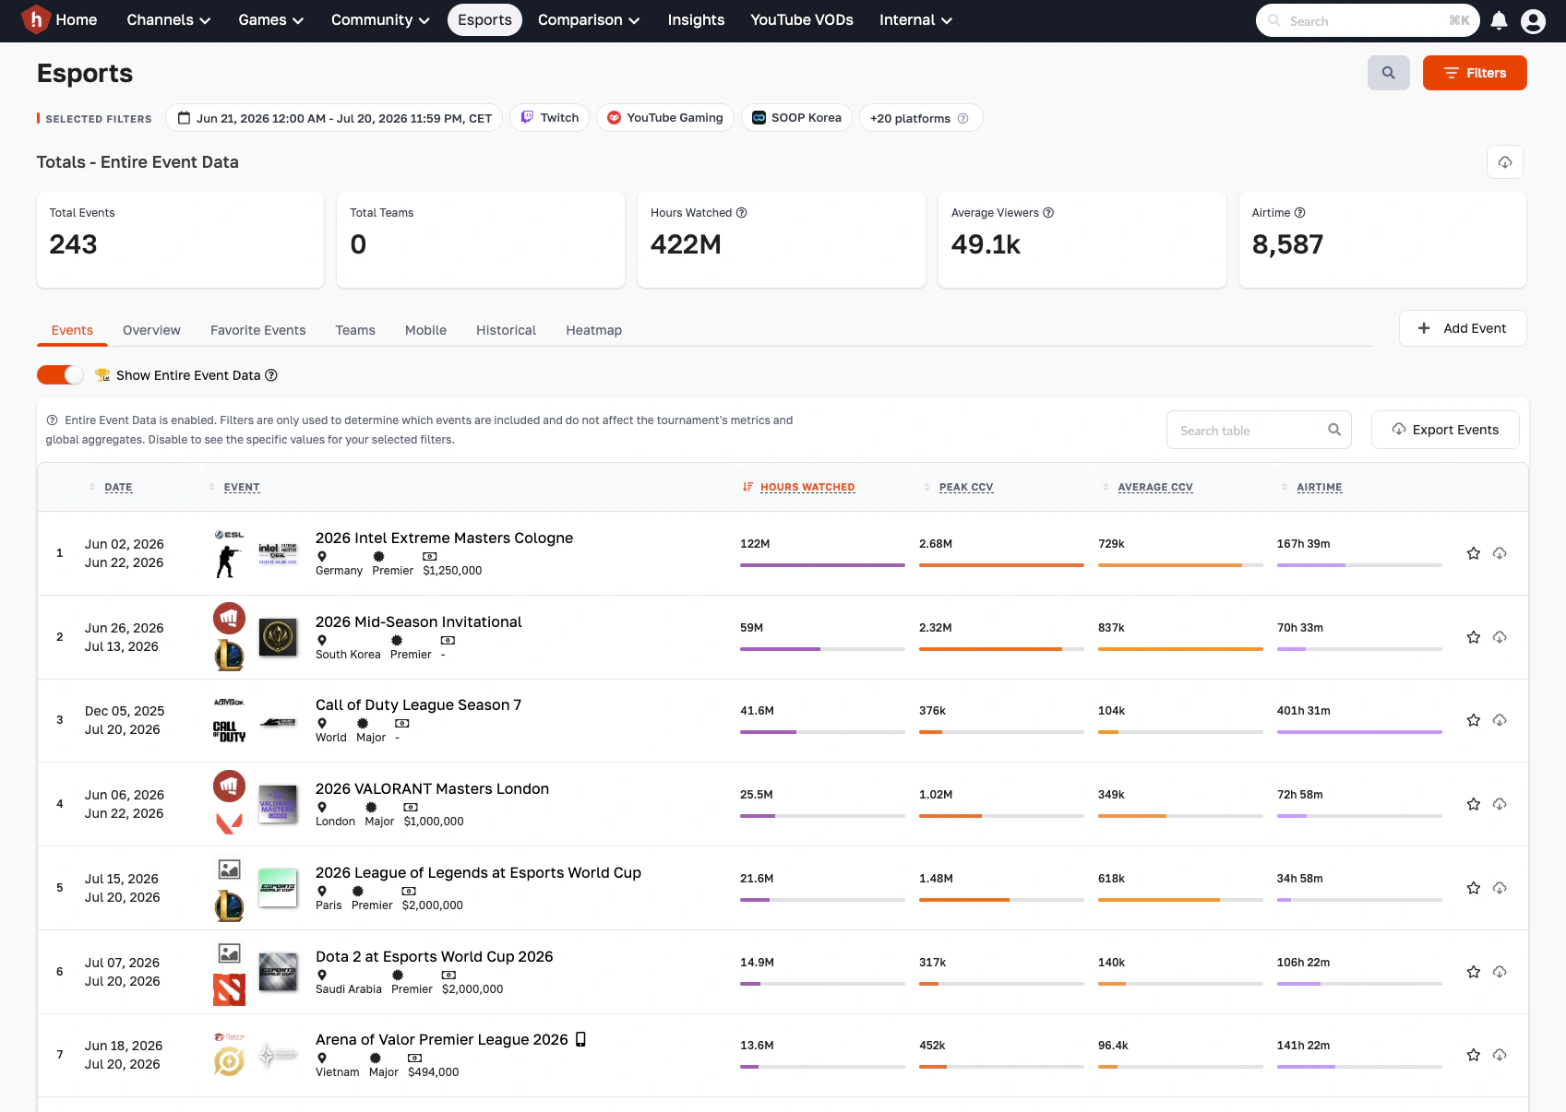Expand the Community dropdown menu
1566x1112 pixels.
pyautogui.click(x=380, y=20)
